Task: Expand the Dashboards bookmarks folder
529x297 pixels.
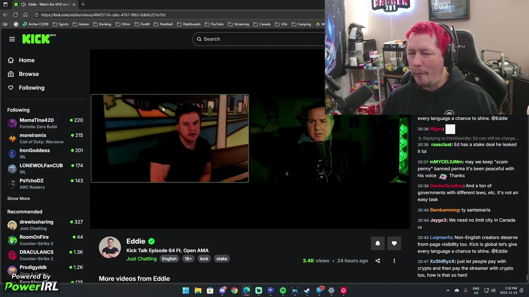Action: click(x=189, y=24)
